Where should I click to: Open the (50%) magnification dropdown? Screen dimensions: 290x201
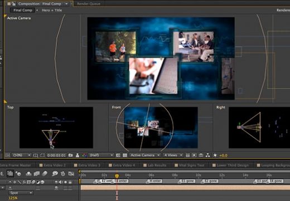[x=21, y=155]
